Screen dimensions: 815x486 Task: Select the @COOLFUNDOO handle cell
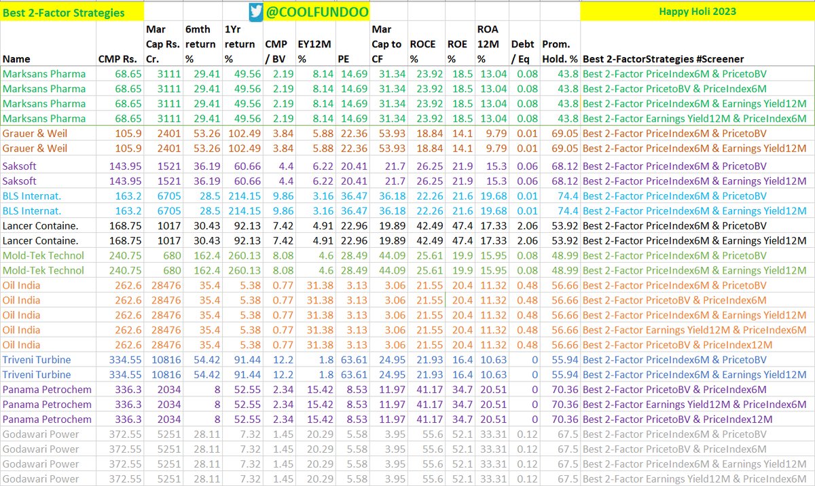316,12
